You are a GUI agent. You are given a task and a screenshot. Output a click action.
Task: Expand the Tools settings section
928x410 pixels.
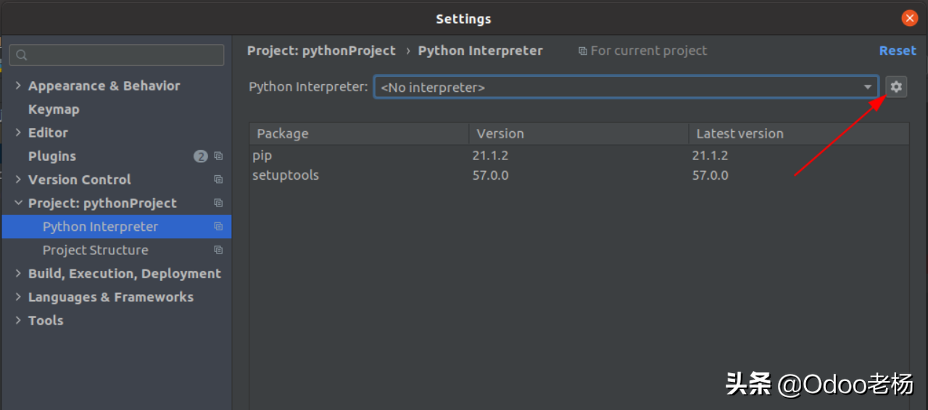pos(18,320)
